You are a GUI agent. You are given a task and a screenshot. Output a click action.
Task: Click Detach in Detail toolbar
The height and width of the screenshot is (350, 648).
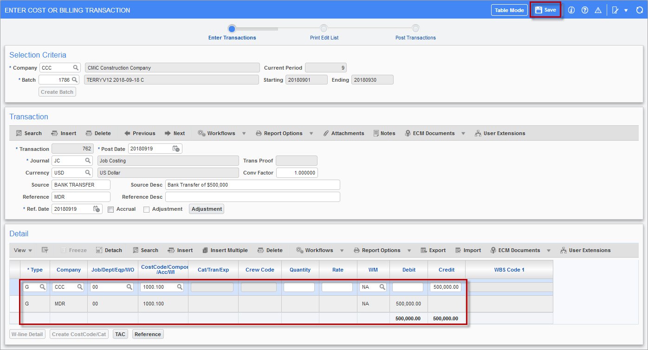pos(109,250)
